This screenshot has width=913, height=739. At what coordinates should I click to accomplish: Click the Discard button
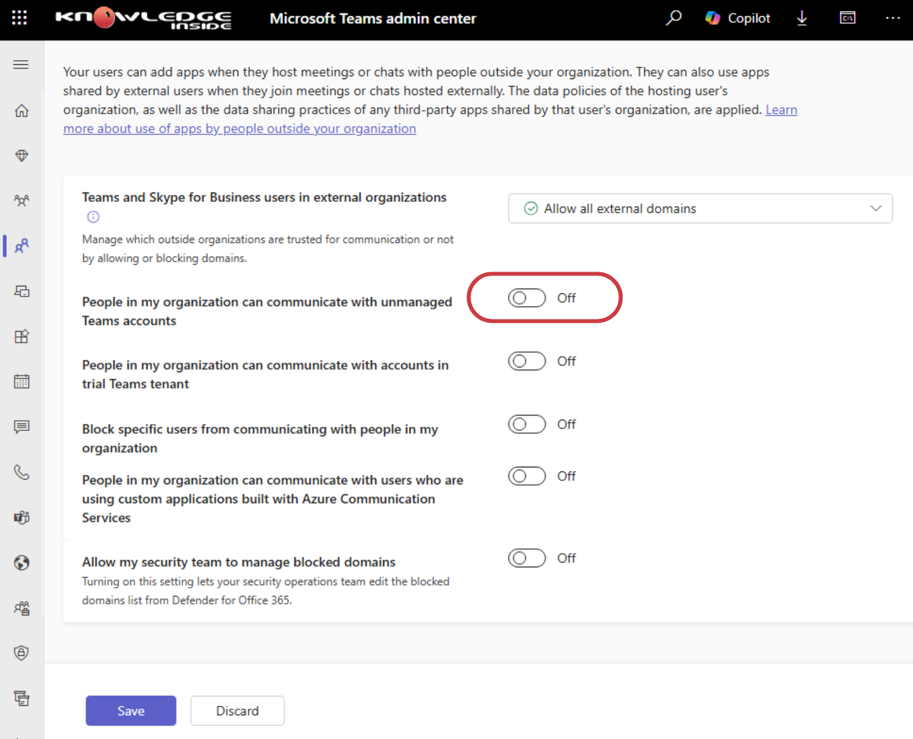pos(237,711)
